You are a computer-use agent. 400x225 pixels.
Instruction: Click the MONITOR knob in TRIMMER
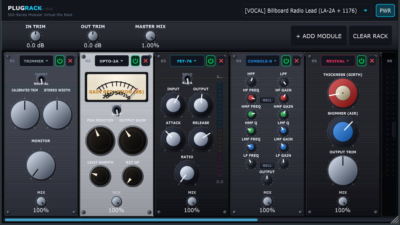click(x=41, y=165)
